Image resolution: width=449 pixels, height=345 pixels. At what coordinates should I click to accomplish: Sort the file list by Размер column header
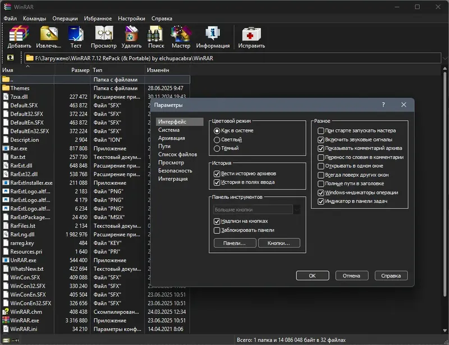pos(80,70)
